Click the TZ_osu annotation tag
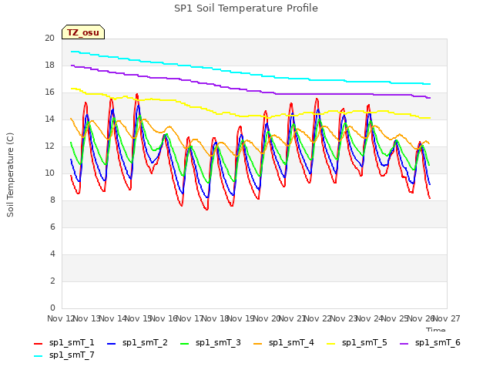The height and width of the screenshot is (370, 493). coord(83,32)
